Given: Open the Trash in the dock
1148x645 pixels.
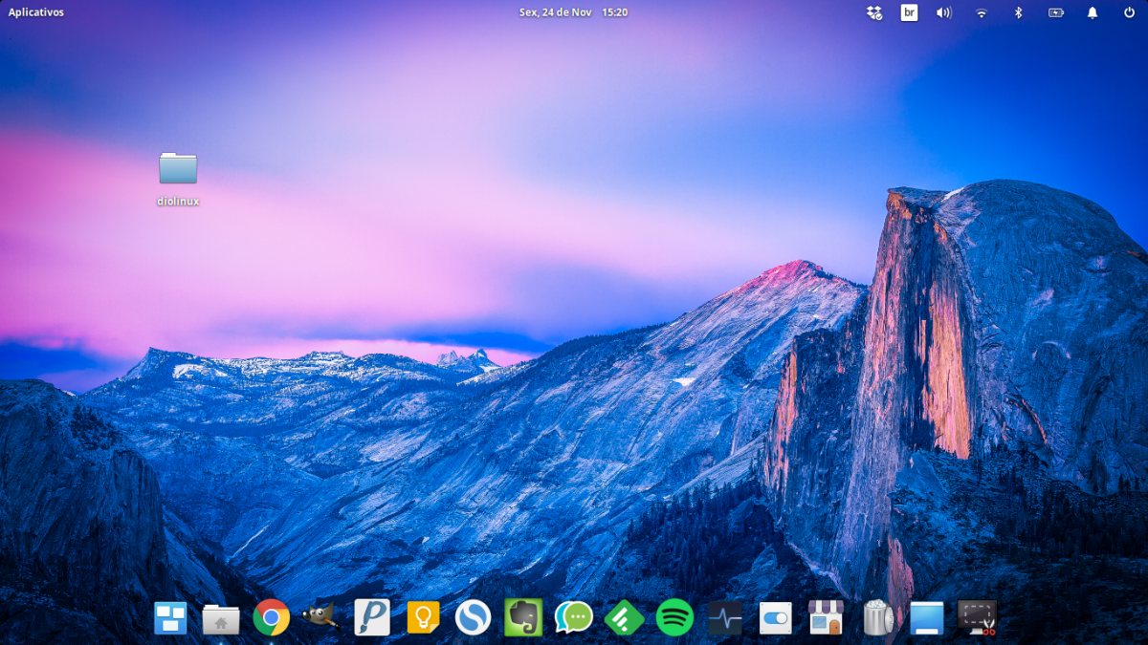Looking at the screenshot, I should (x=876, y=618).
